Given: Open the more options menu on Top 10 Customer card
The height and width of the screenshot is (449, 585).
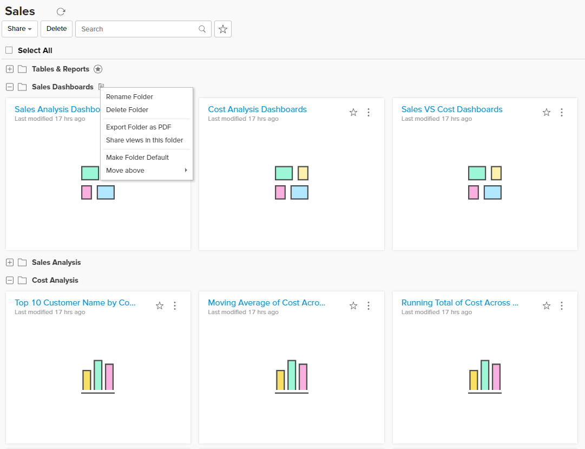Looking at the screenshot, I should click(175, 305).
